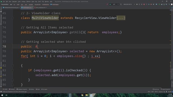Viewport: 173px width, 97px height.
Task: Click the multiselection breadcrumb segment
Action: 46,5
